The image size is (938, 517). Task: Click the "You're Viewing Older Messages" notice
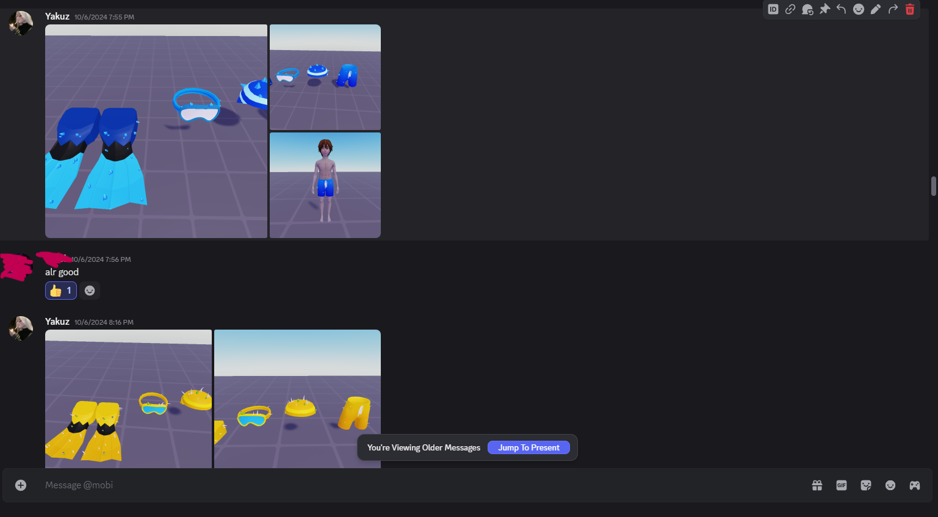[x=424, y=447]
